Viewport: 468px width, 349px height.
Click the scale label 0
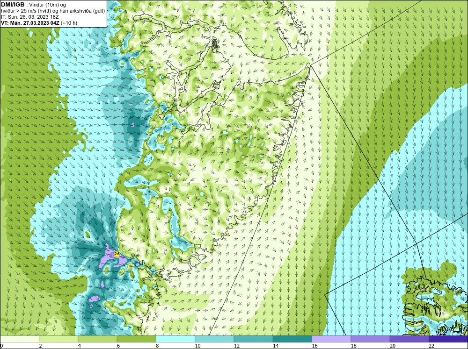1,346
